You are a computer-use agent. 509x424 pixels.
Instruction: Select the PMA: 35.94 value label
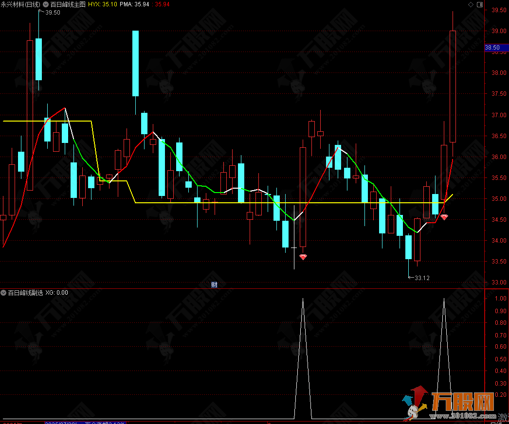135,4
